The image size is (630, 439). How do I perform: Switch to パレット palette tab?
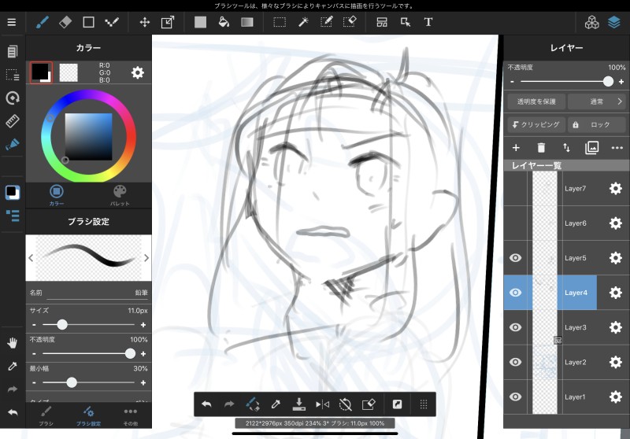(x=120, y=195)
